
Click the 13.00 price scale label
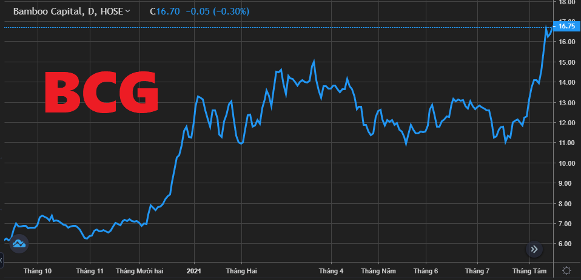[567, 103]
